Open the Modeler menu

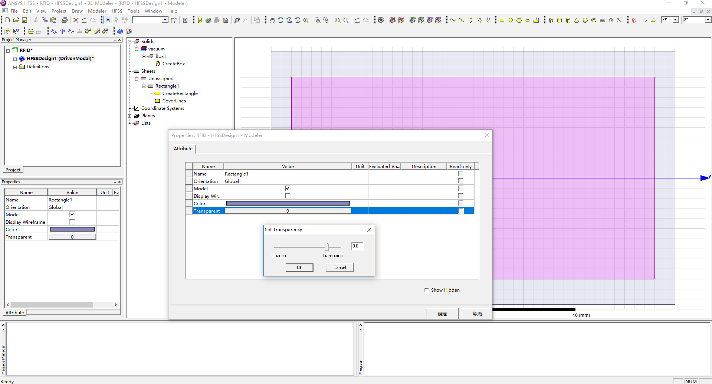[x=97, y=11]
